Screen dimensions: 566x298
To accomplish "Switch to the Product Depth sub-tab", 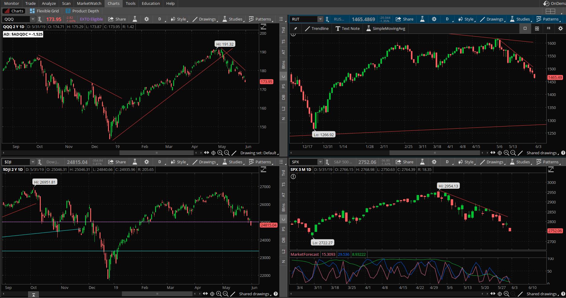I will click(x=82, y=11).
